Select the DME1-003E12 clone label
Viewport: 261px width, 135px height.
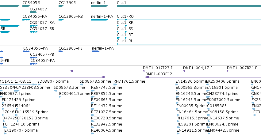tap(159, 74)
